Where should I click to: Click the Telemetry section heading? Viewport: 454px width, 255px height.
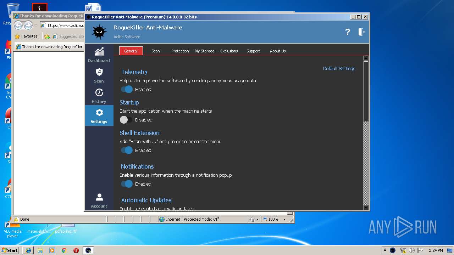click(134, 72)
